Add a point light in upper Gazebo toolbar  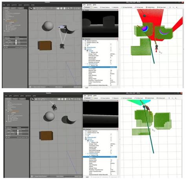click(x=68, y=8)
